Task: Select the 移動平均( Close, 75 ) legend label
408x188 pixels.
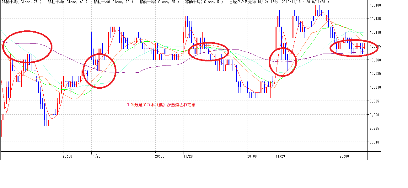Action: [x=22, y=2]
